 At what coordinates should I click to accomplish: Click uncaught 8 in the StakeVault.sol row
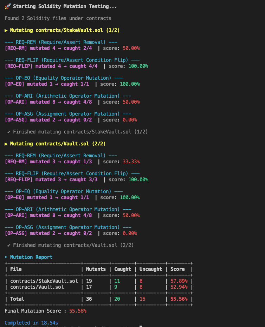click(x=141, y=281)
